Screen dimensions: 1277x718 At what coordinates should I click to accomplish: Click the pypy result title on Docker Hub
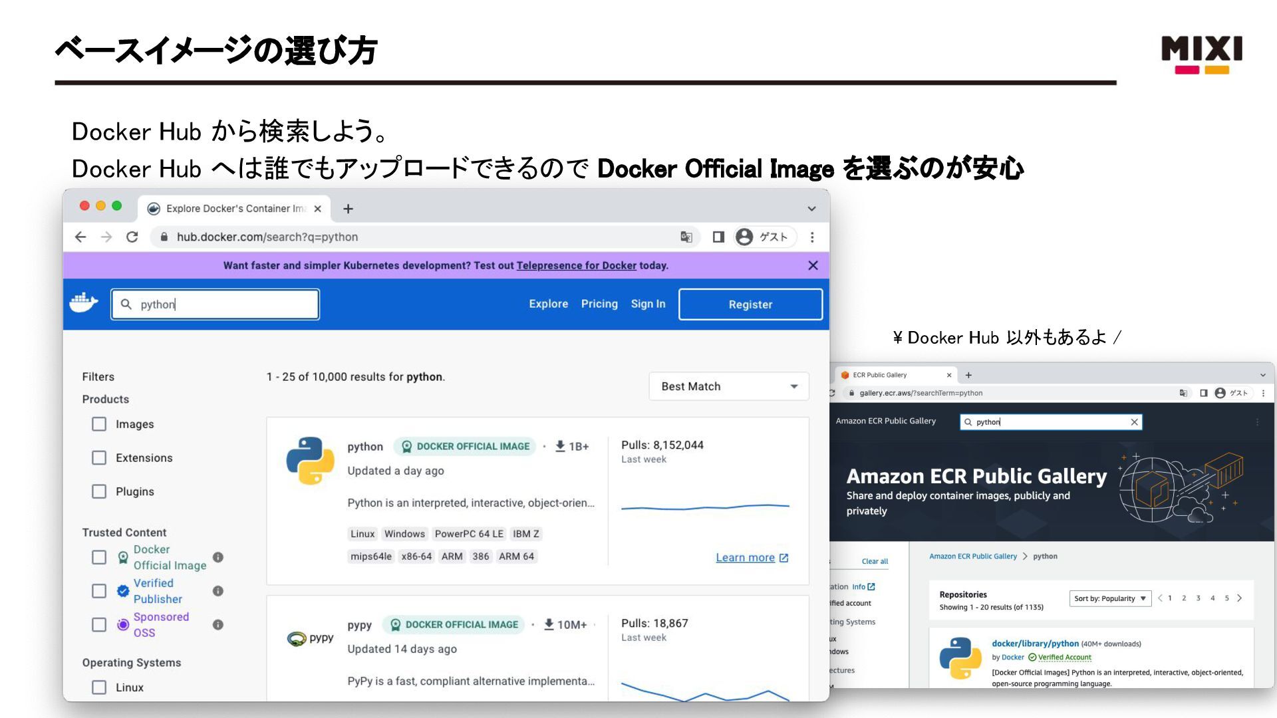(359, 625)
